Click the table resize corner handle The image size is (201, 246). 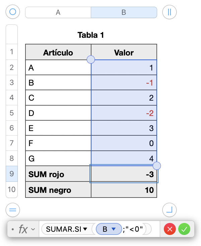tap(169, 210)
